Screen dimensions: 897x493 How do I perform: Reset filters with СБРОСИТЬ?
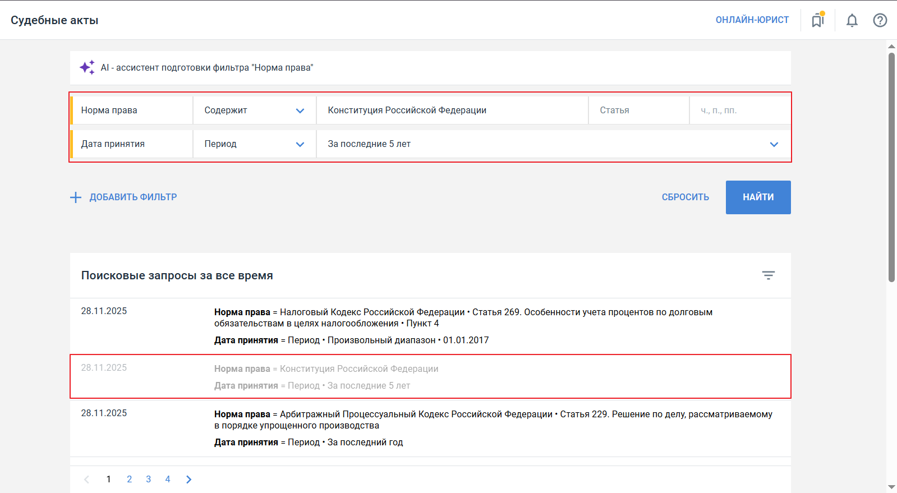(685, 197)
